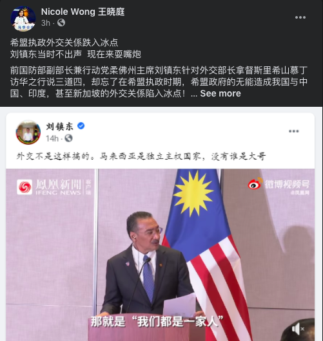Unmute the video with the speaker icon

[x=298, y=329]
